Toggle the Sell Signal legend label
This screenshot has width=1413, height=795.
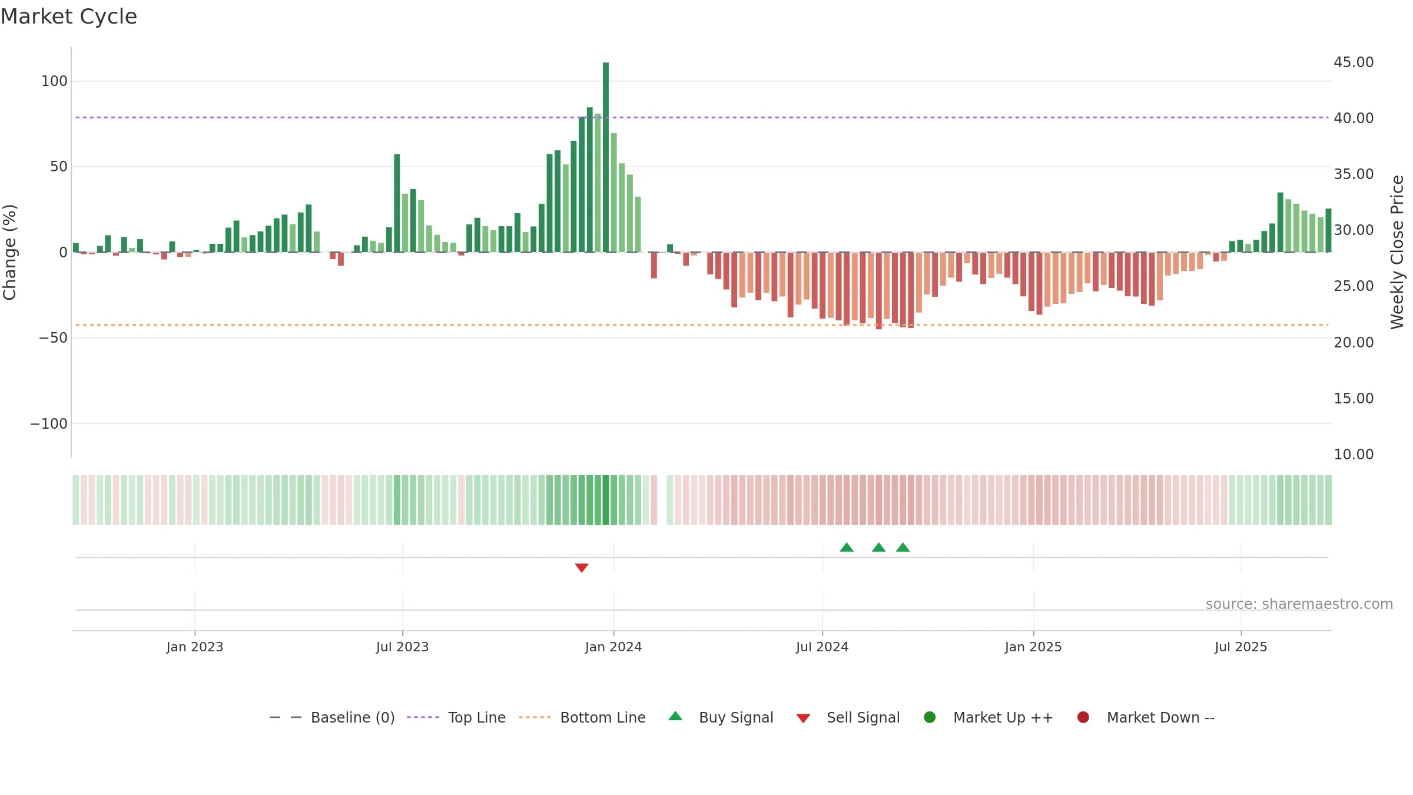point(863,717)
